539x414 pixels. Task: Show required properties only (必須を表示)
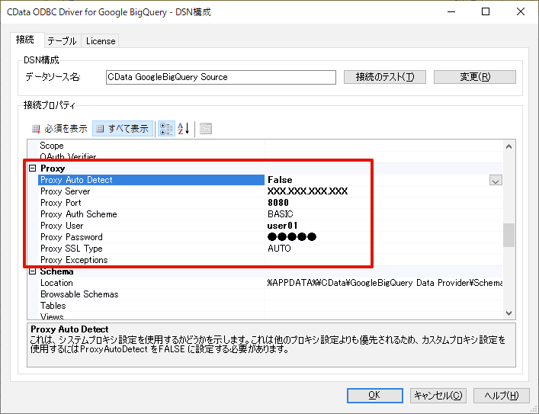point(59,129)
